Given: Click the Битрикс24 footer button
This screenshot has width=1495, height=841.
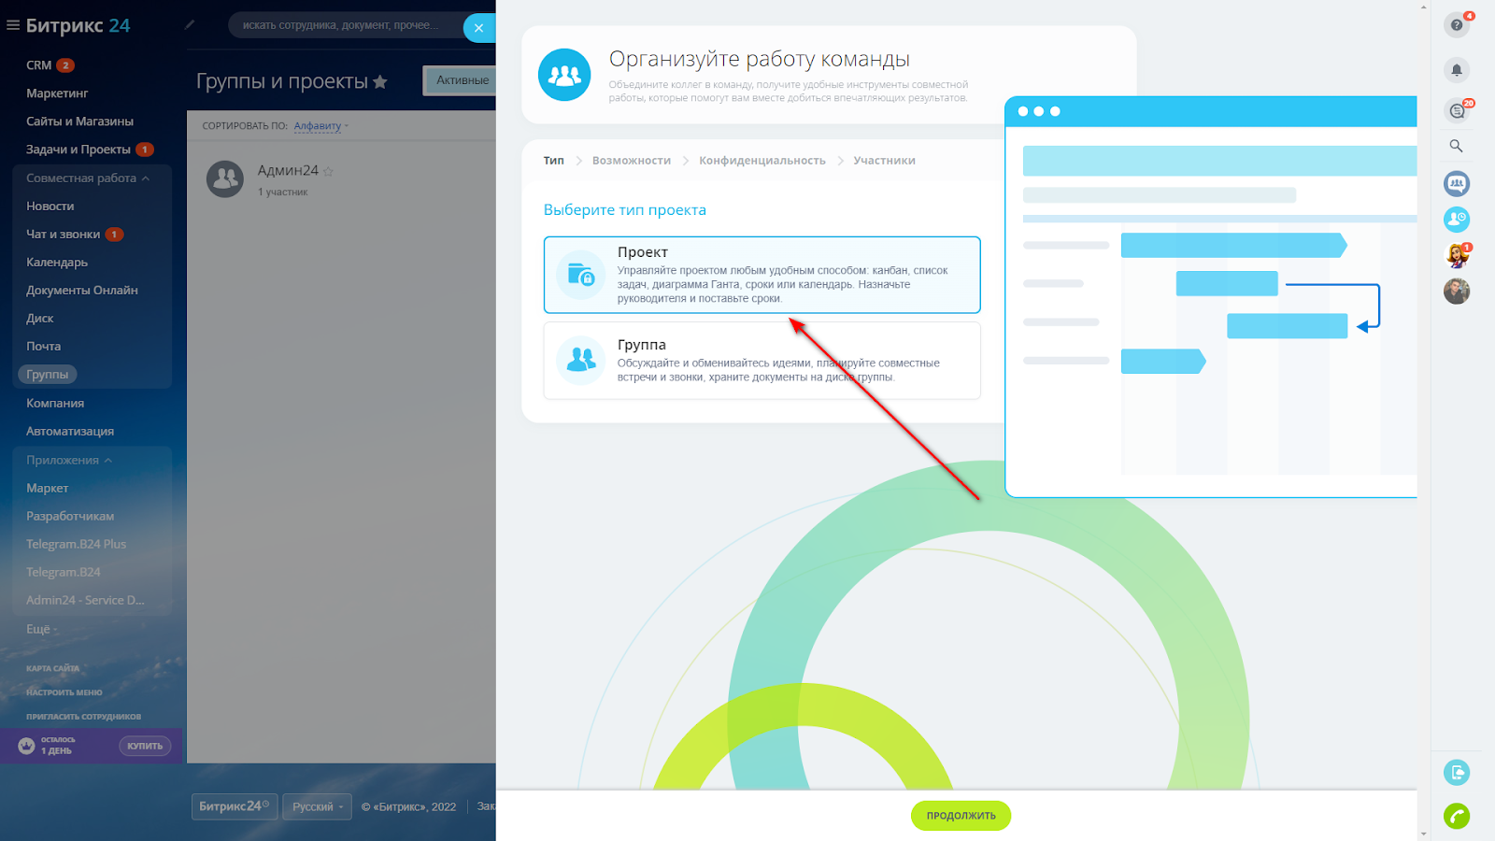Looking at the screenshot, I should pyautogui.click(x=235, y=806).
